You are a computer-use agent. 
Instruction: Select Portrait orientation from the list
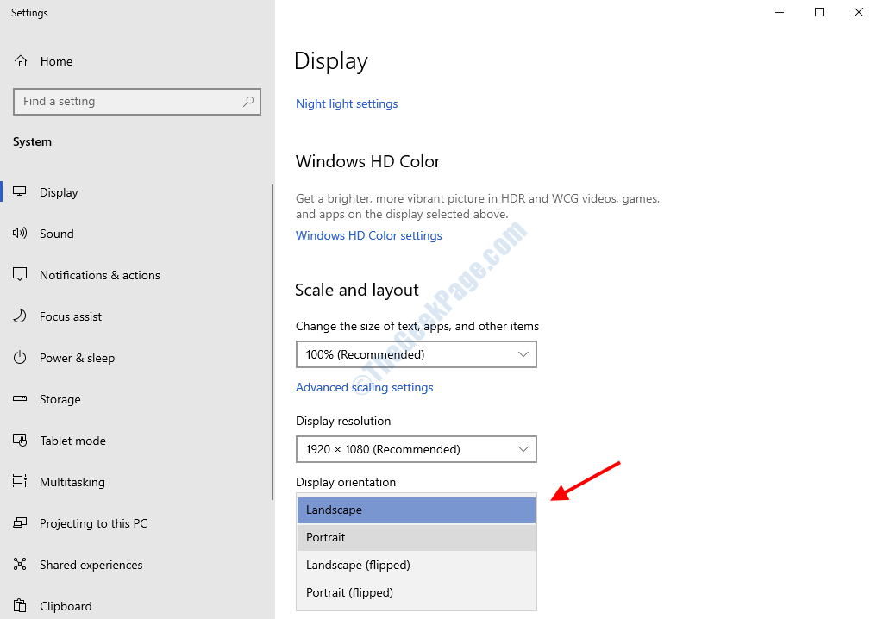coord(417,537)
